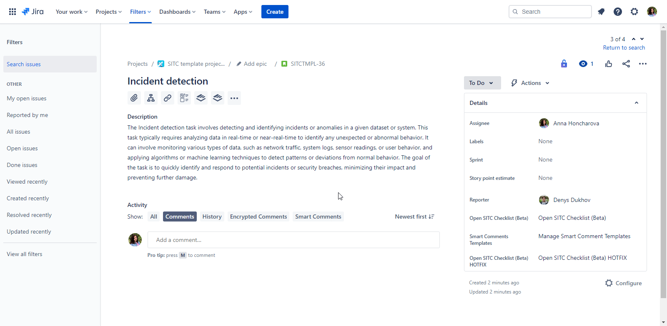Click the share icon
Image resolution: width=667 pixels, height=326 pixels.
626,64
